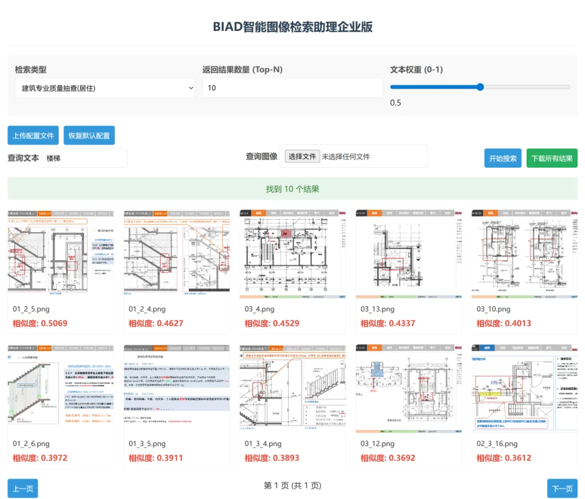Click the 返回结果数量 Top-N input field

(x=292, y=88)
